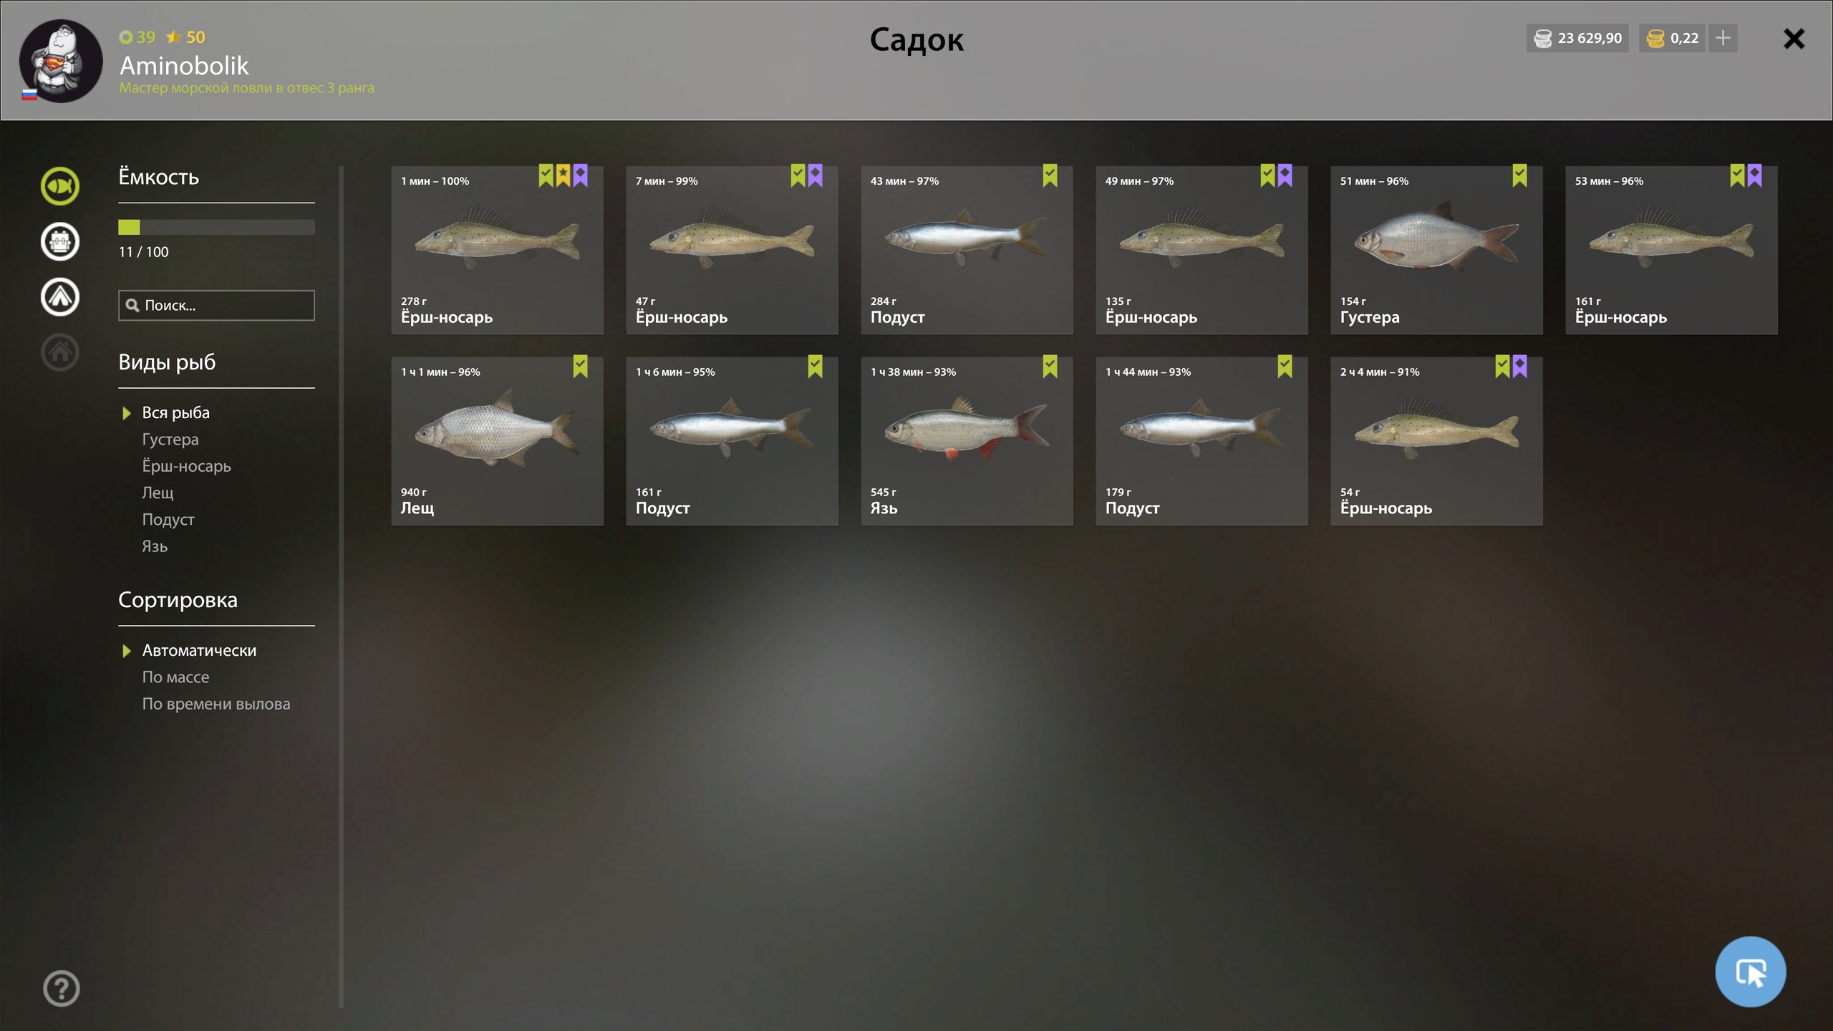This screenshot has width=1833, height=1031.
Task: Sort fish По времени вылова
Action: click(x=216, y=704)
